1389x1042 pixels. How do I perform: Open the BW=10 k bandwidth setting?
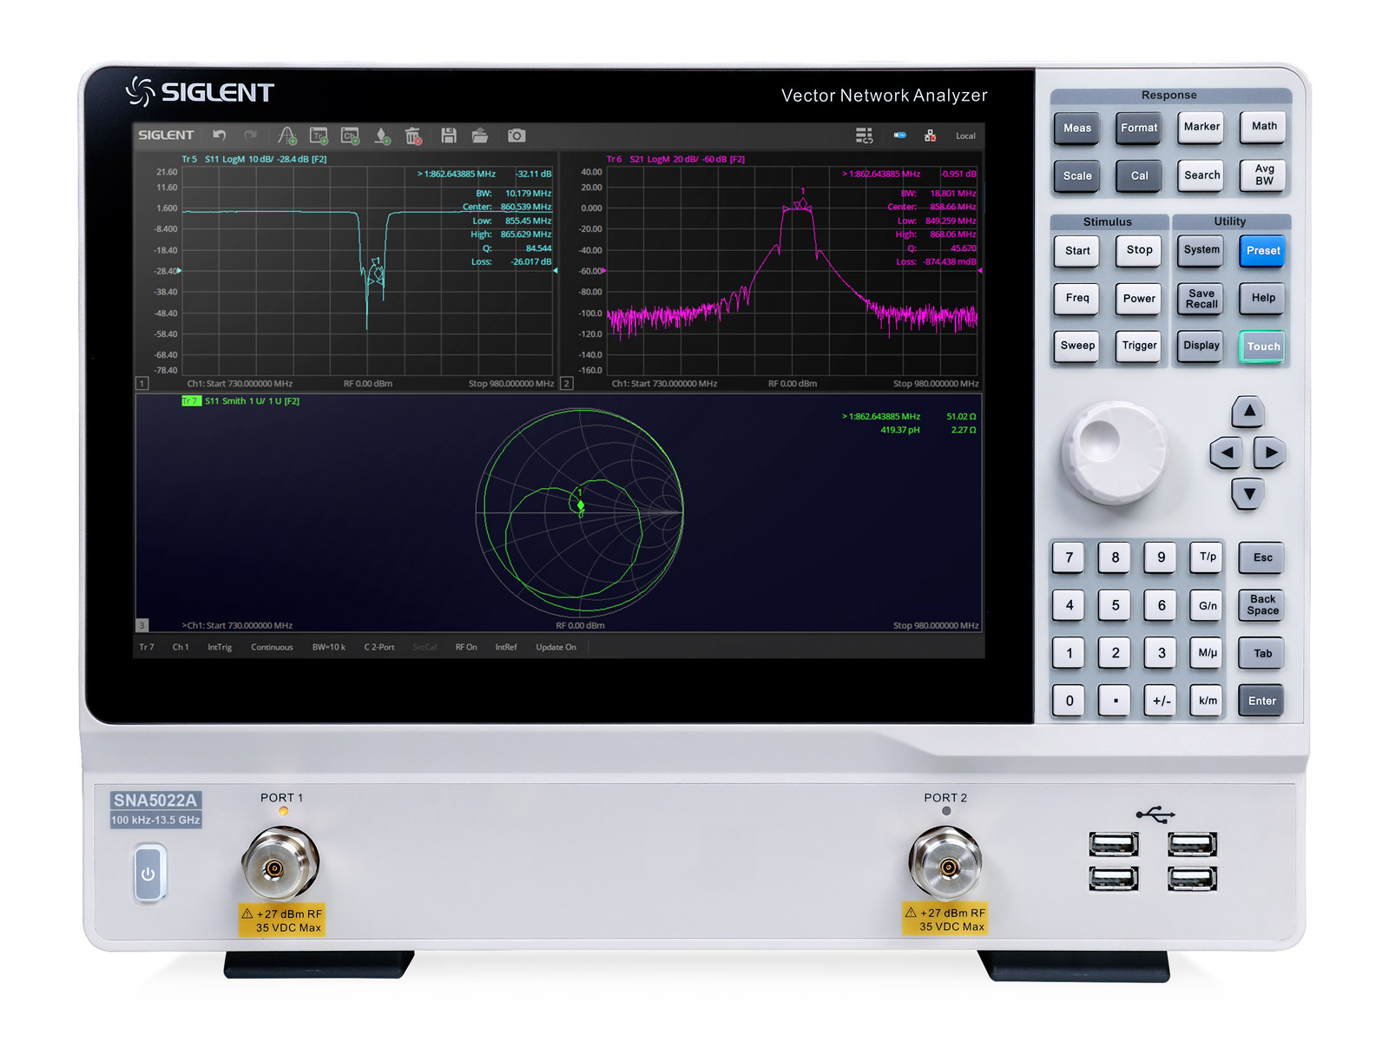[329, 647]
